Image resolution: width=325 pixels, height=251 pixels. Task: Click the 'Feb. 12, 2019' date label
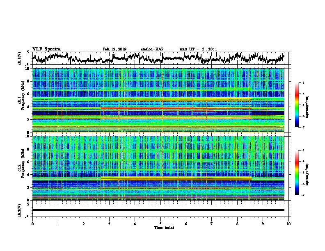click(114, 49)
